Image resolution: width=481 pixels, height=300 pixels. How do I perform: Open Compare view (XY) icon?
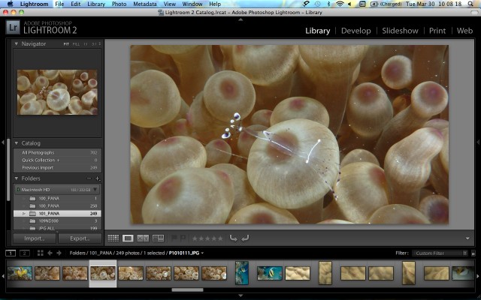(x=143, y=238)
